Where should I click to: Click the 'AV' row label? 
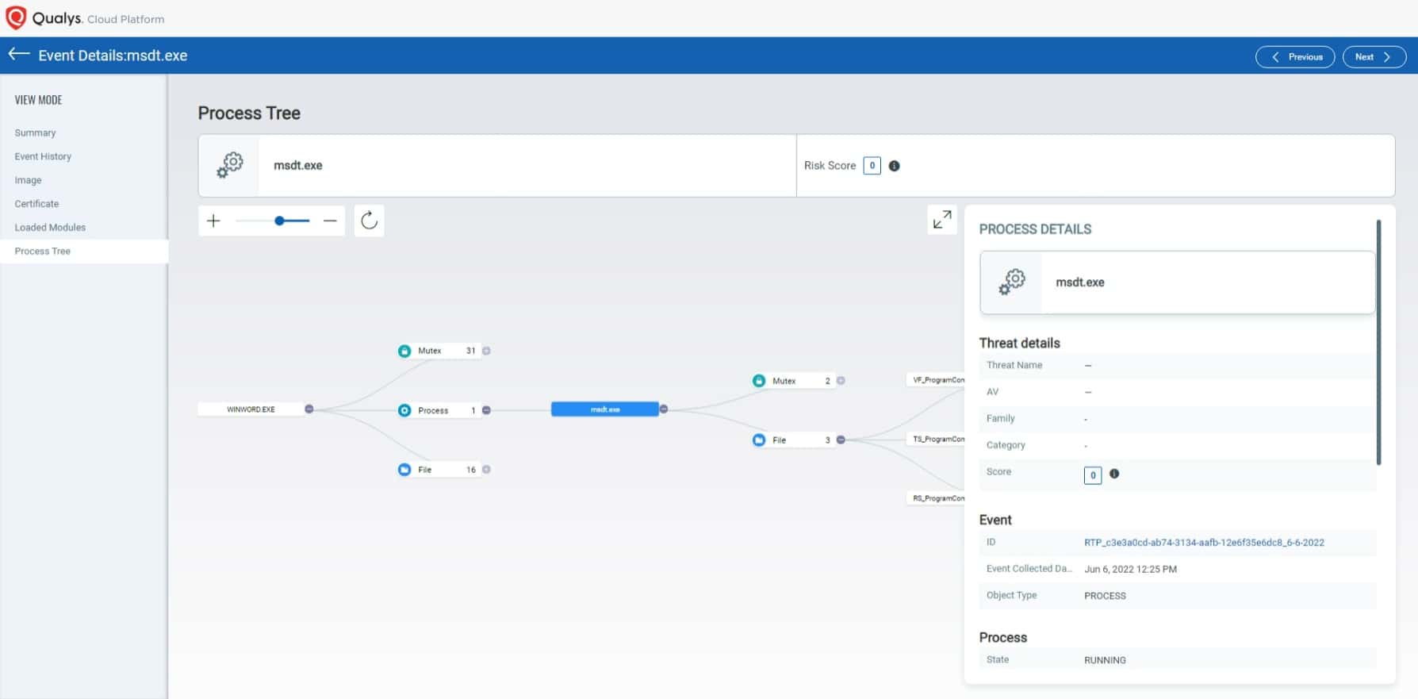[992, 392]
